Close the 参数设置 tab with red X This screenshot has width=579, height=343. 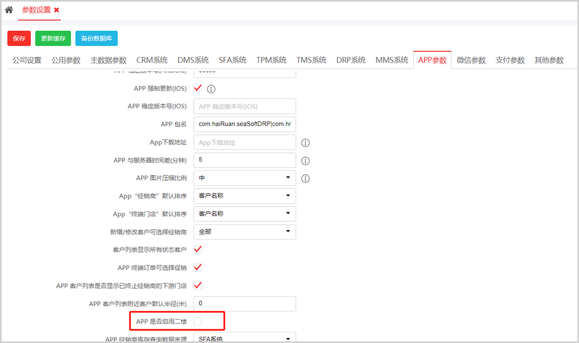pos(57,10)
